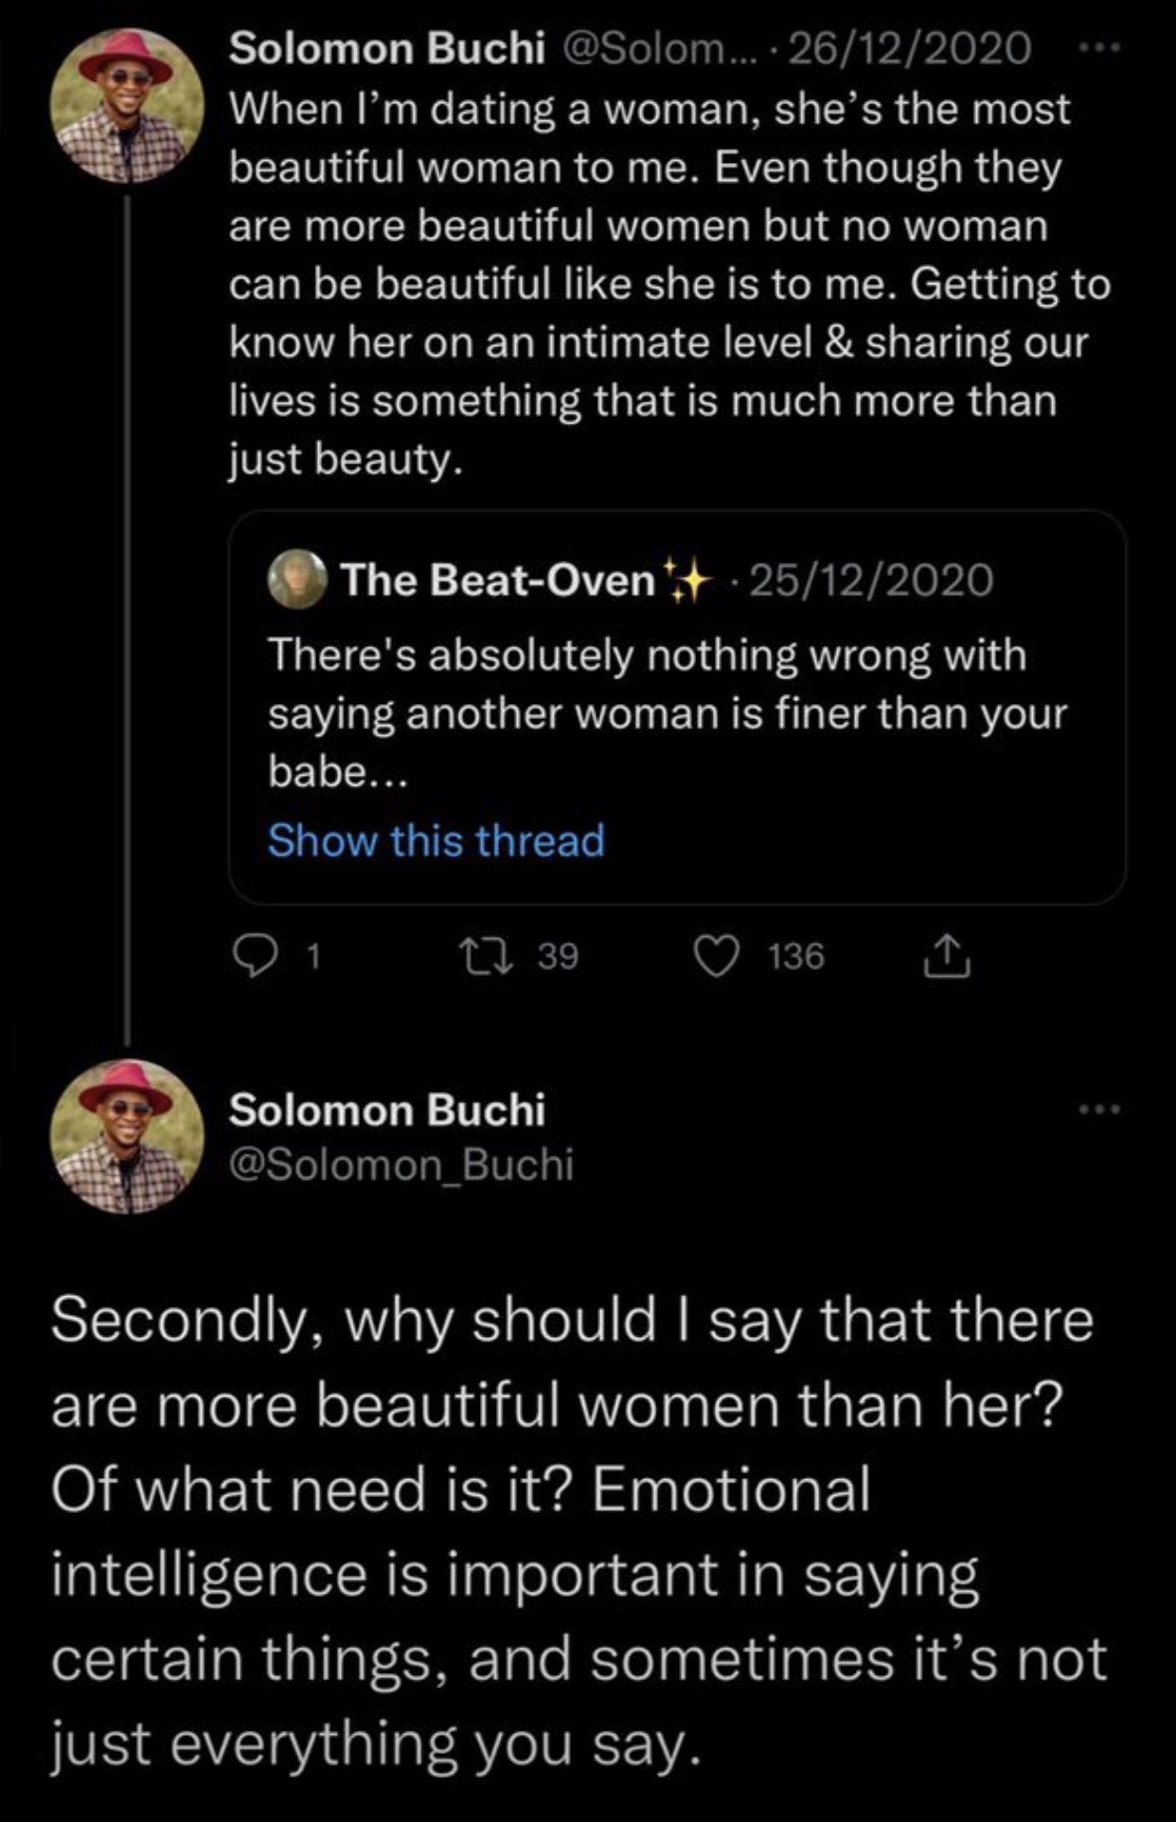Image resolution: width=1176 pixels, height=1822 pixels.
Task: Click Solomon Buchi name on second tweet
Action: point(387,1109)
